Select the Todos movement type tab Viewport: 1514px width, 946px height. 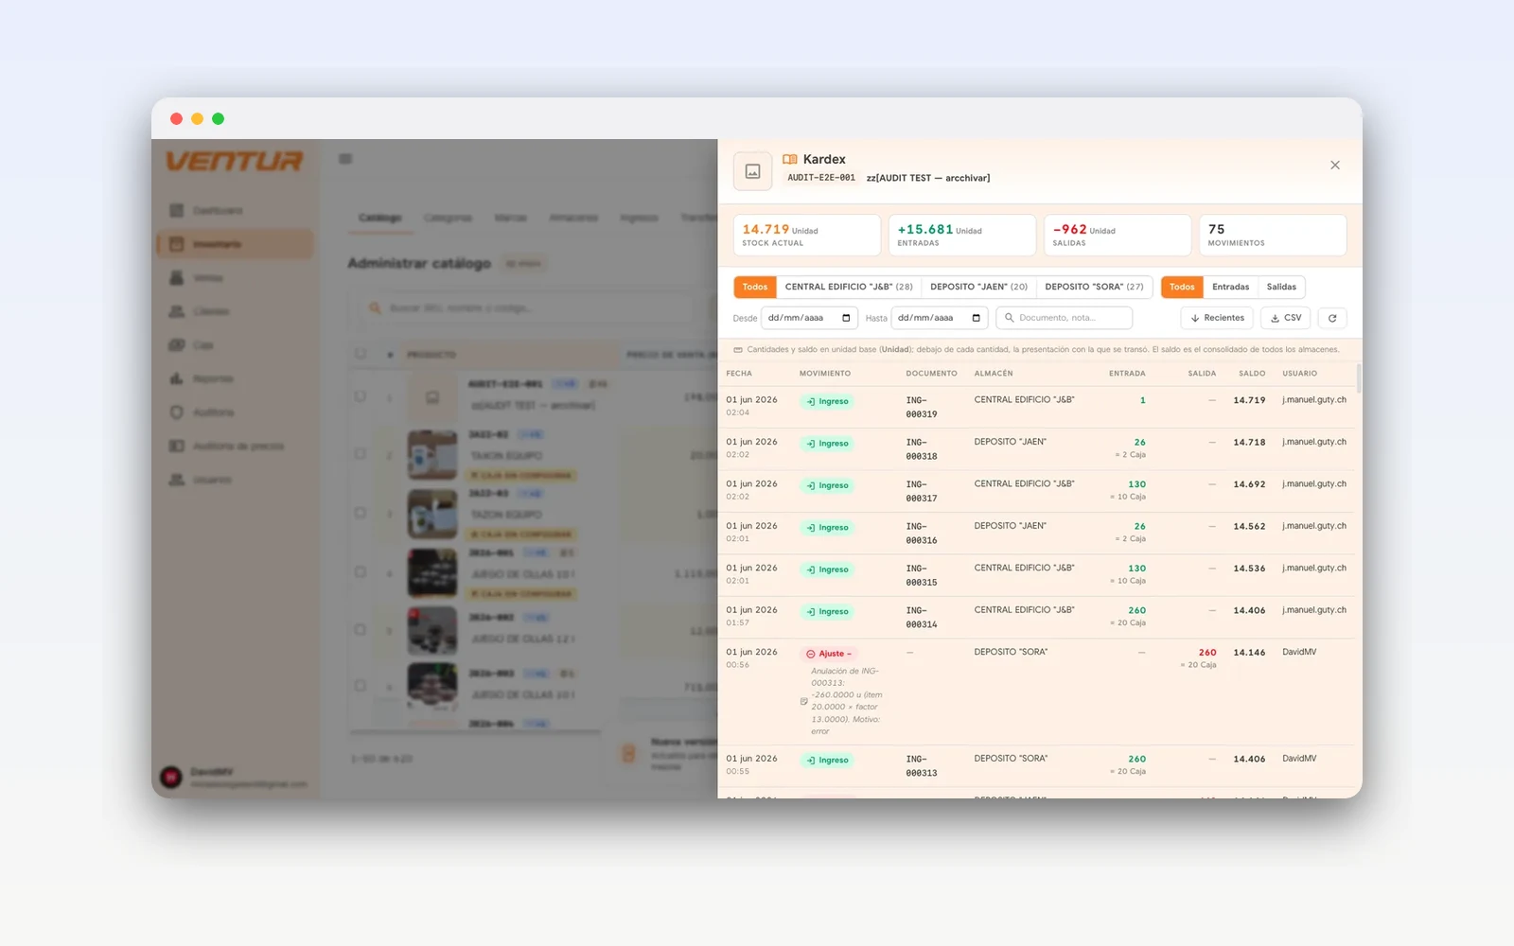[1182, 287]
